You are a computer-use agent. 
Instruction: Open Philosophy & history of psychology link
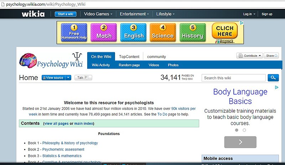point(70,143)
